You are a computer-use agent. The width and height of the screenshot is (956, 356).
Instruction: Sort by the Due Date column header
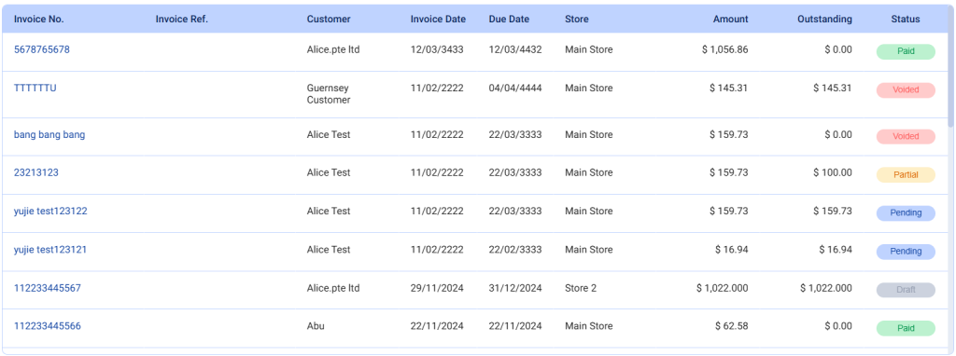pyautogui.click(x=509, y=19)
